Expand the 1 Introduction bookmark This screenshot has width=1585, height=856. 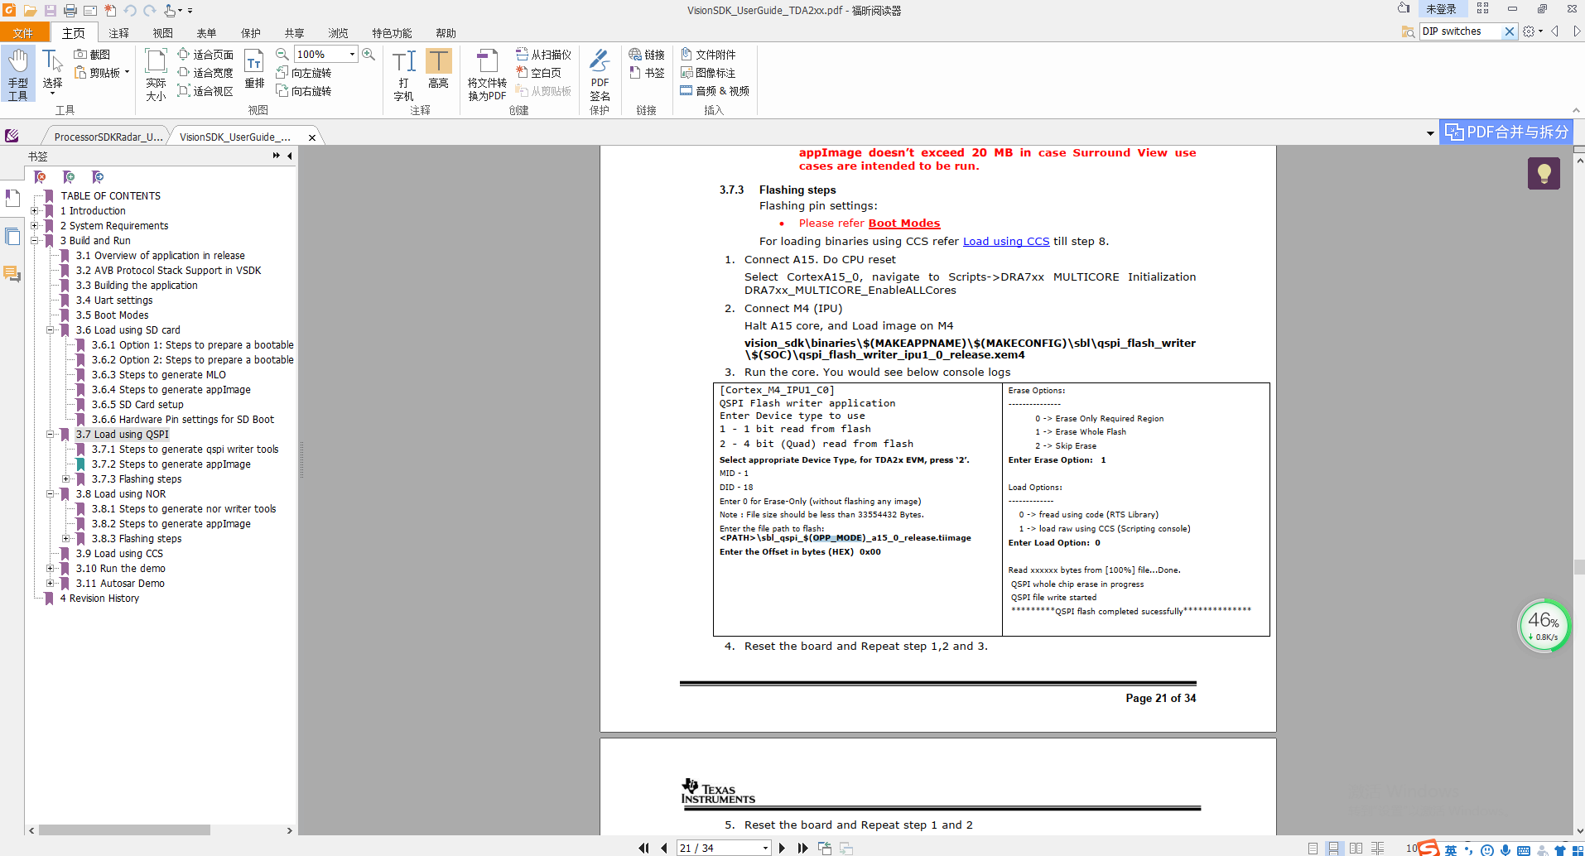point(35,211)
